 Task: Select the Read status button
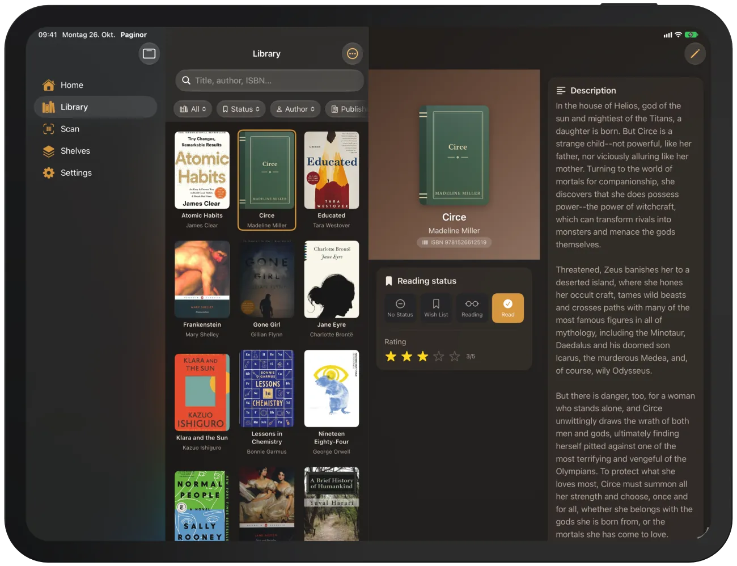[508, 308]
